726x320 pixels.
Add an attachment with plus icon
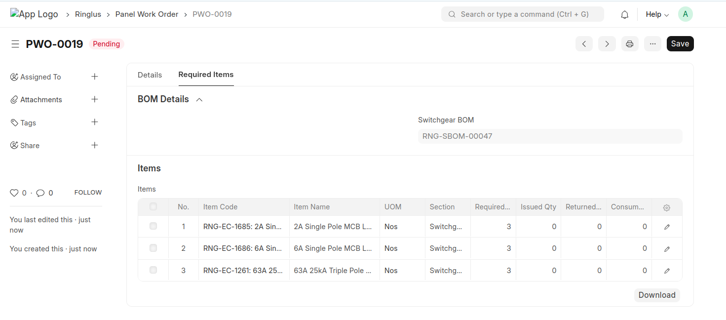tap(95, 99)
